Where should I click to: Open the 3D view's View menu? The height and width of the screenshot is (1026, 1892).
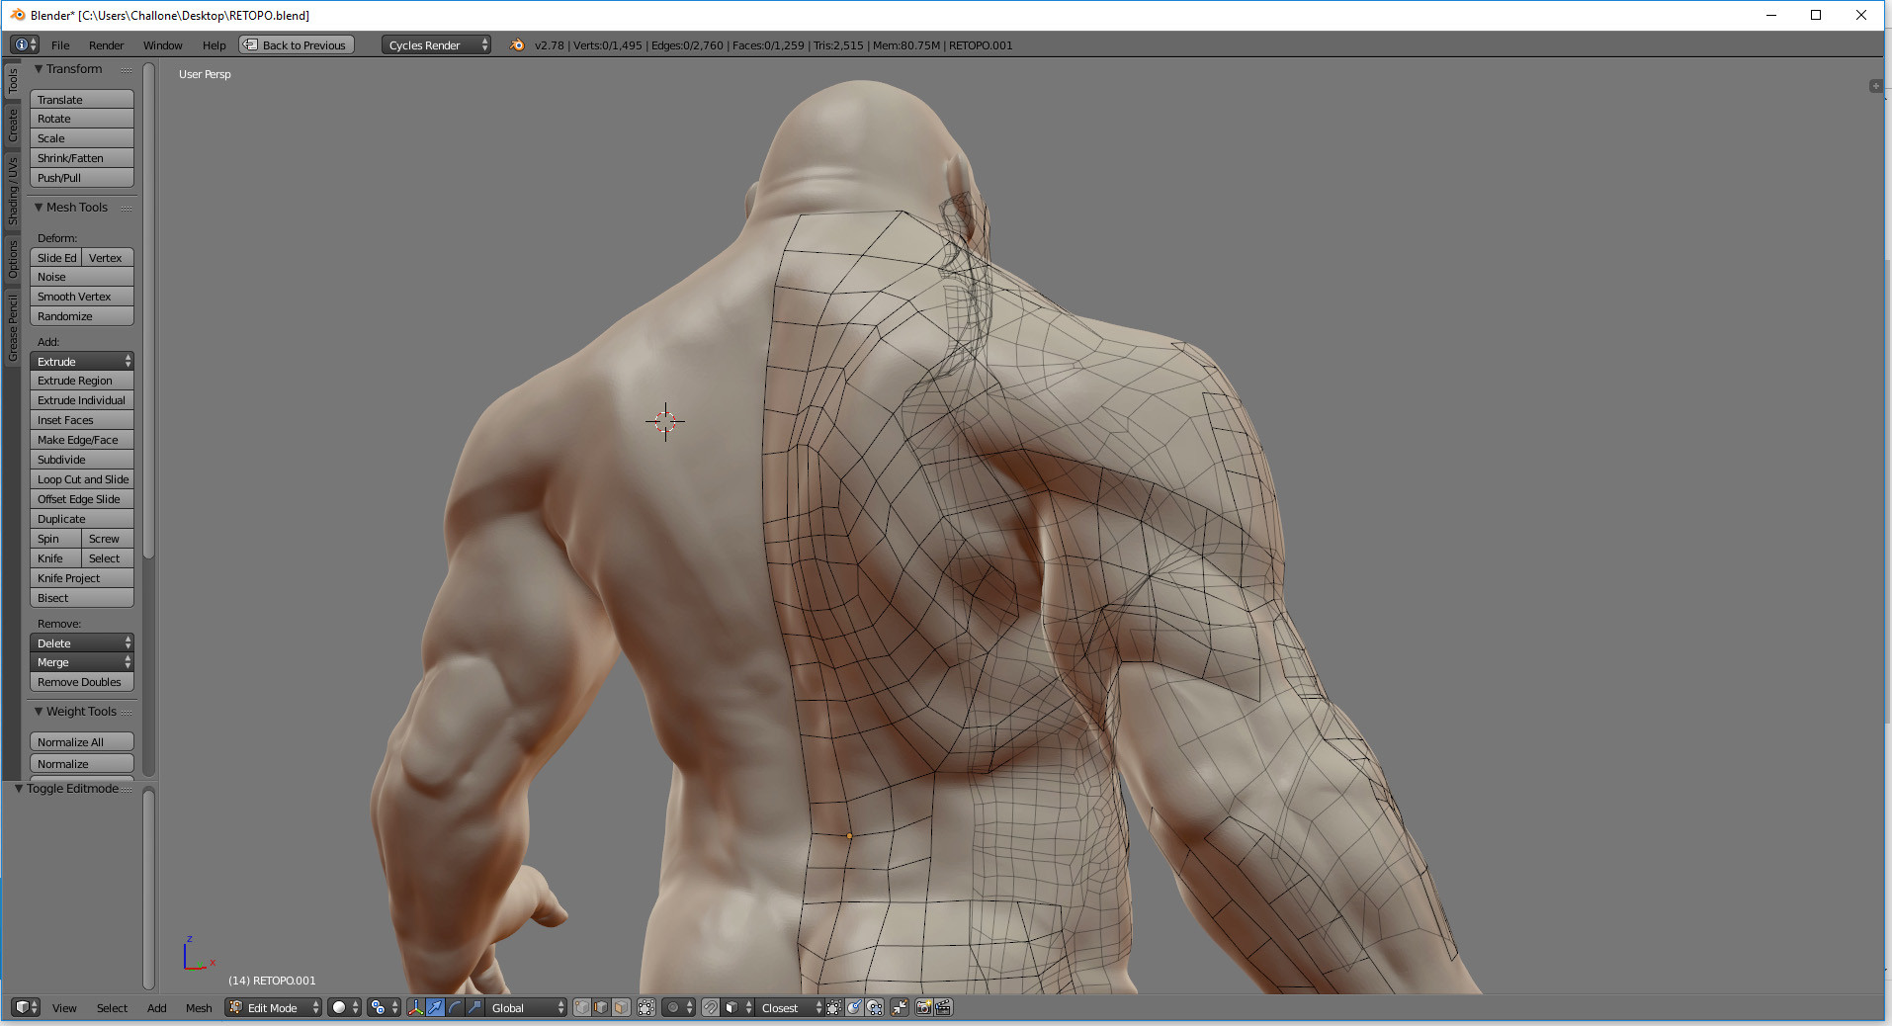(64, 1008)
